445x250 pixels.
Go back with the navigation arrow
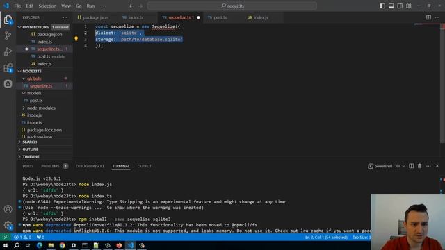tap(131, 6)
